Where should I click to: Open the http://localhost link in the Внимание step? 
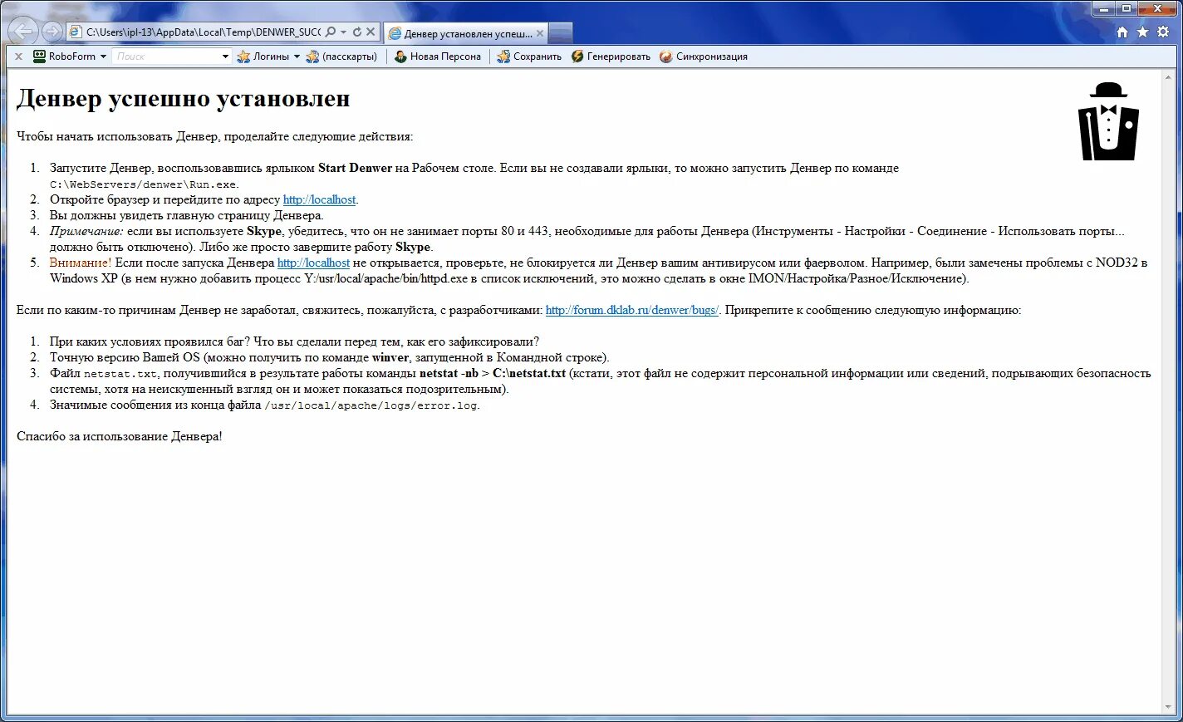pyautogui.click(x=313, y=263)
